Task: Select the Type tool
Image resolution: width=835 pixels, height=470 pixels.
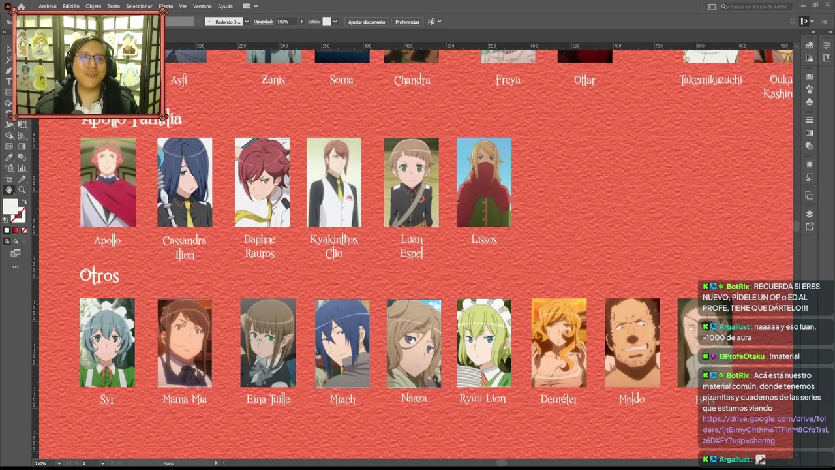Action: [9, 82]
